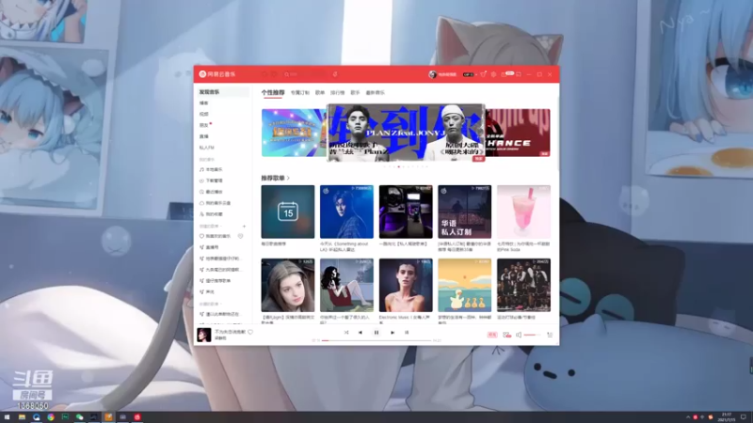Open 下载管理 download manager in sidebar

[x=211, y=180]
